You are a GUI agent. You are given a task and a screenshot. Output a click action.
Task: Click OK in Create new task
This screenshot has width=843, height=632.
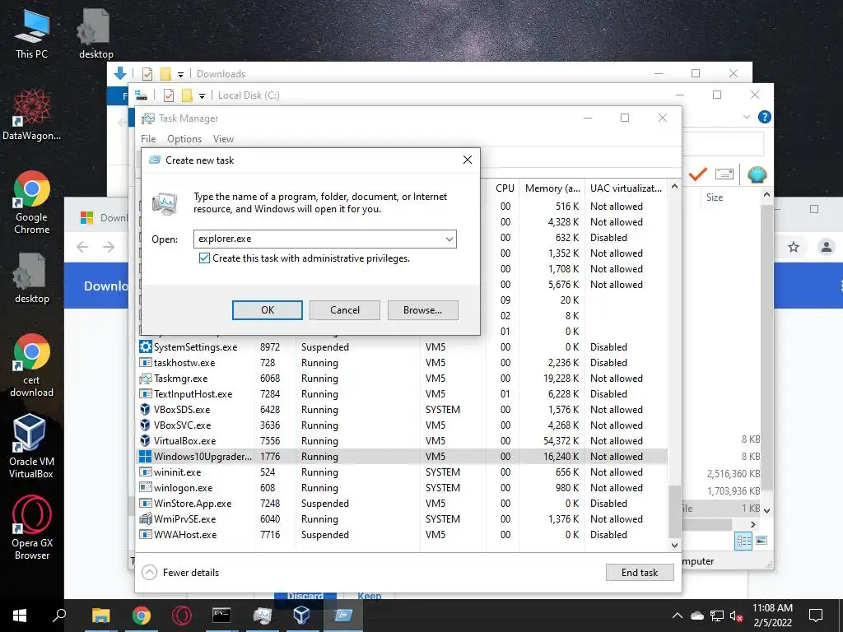tap(268, 310)
